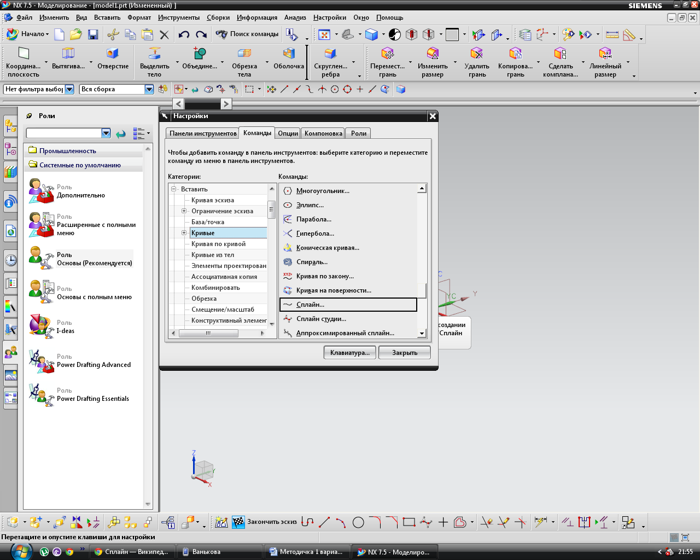Image resolution: width=700 pixels, height=560 pixels.
Task: Select Скругление ребра tool
Action: click(x=330, y=62)
